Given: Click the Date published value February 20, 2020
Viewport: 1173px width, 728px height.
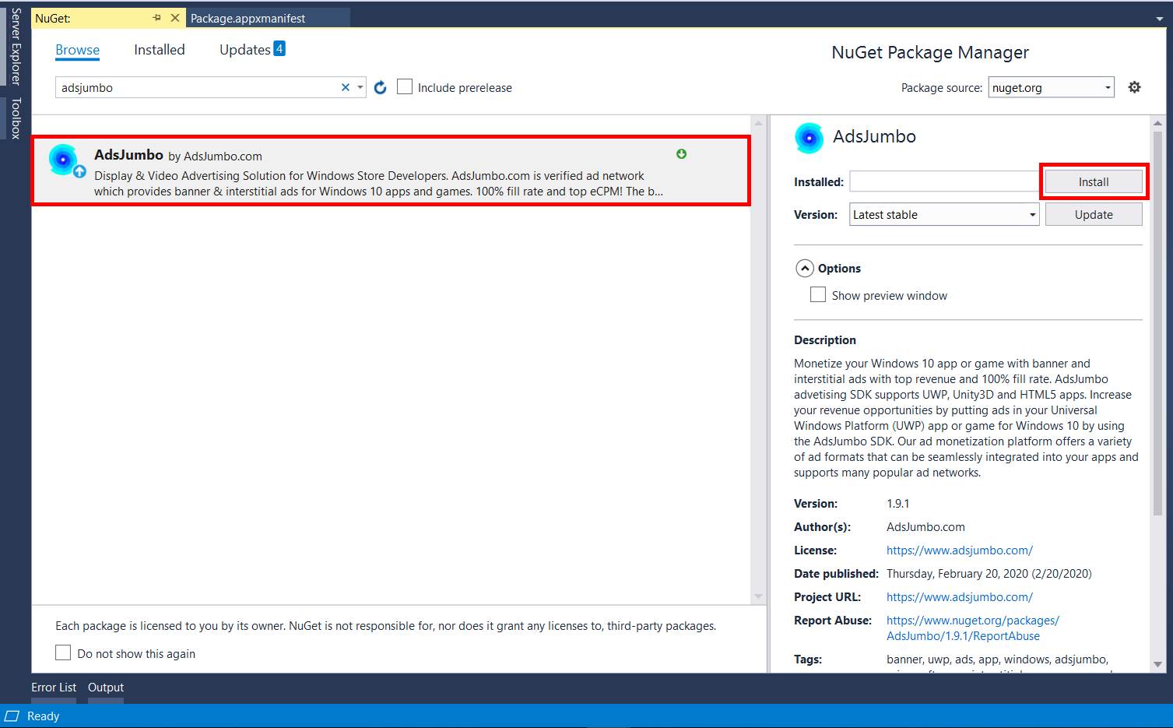Looking at the screenshot, I should pos(989,574).
